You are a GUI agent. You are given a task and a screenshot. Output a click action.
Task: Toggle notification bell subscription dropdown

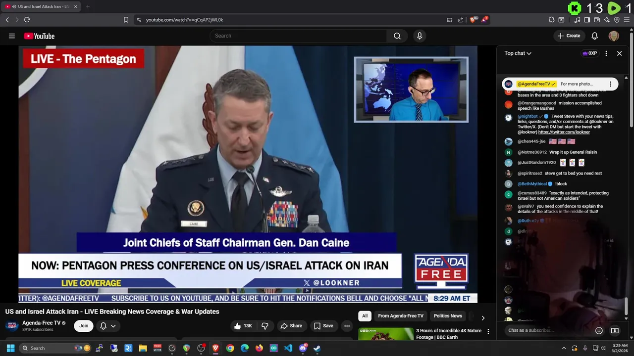[x=108, y=326]
